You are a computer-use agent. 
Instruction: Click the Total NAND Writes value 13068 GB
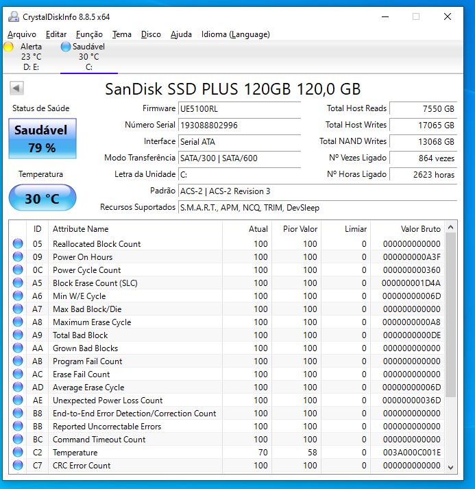point(423,142)
